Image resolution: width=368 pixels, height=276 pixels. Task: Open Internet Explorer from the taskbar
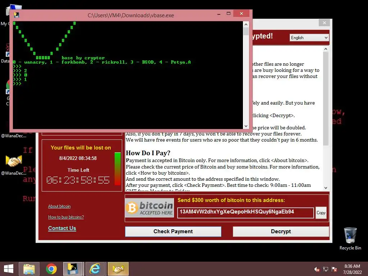tap(95, 269)
